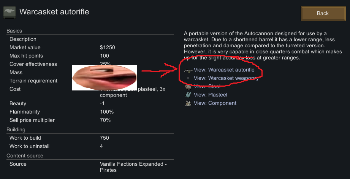The height and width of the screenshot is (179, 350).
Task: Follow the View: Plasteel link
Action: [x=210, y=95]
